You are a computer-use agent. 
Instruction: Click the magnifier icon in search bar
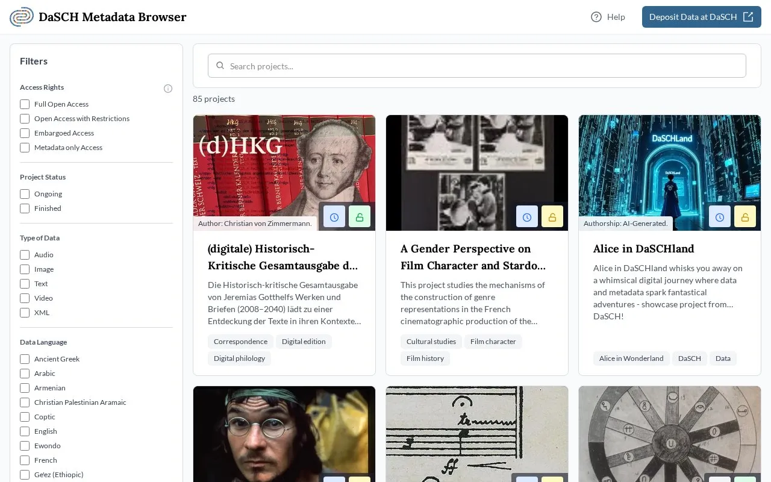pos(220,66)
